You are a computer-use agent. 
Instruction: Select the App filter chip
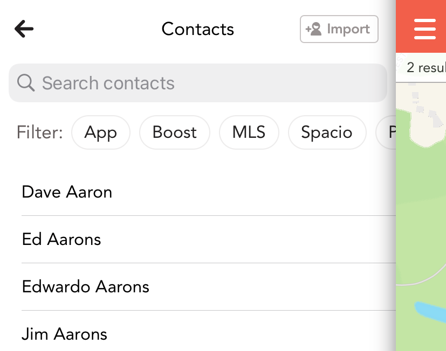(101, 132)
